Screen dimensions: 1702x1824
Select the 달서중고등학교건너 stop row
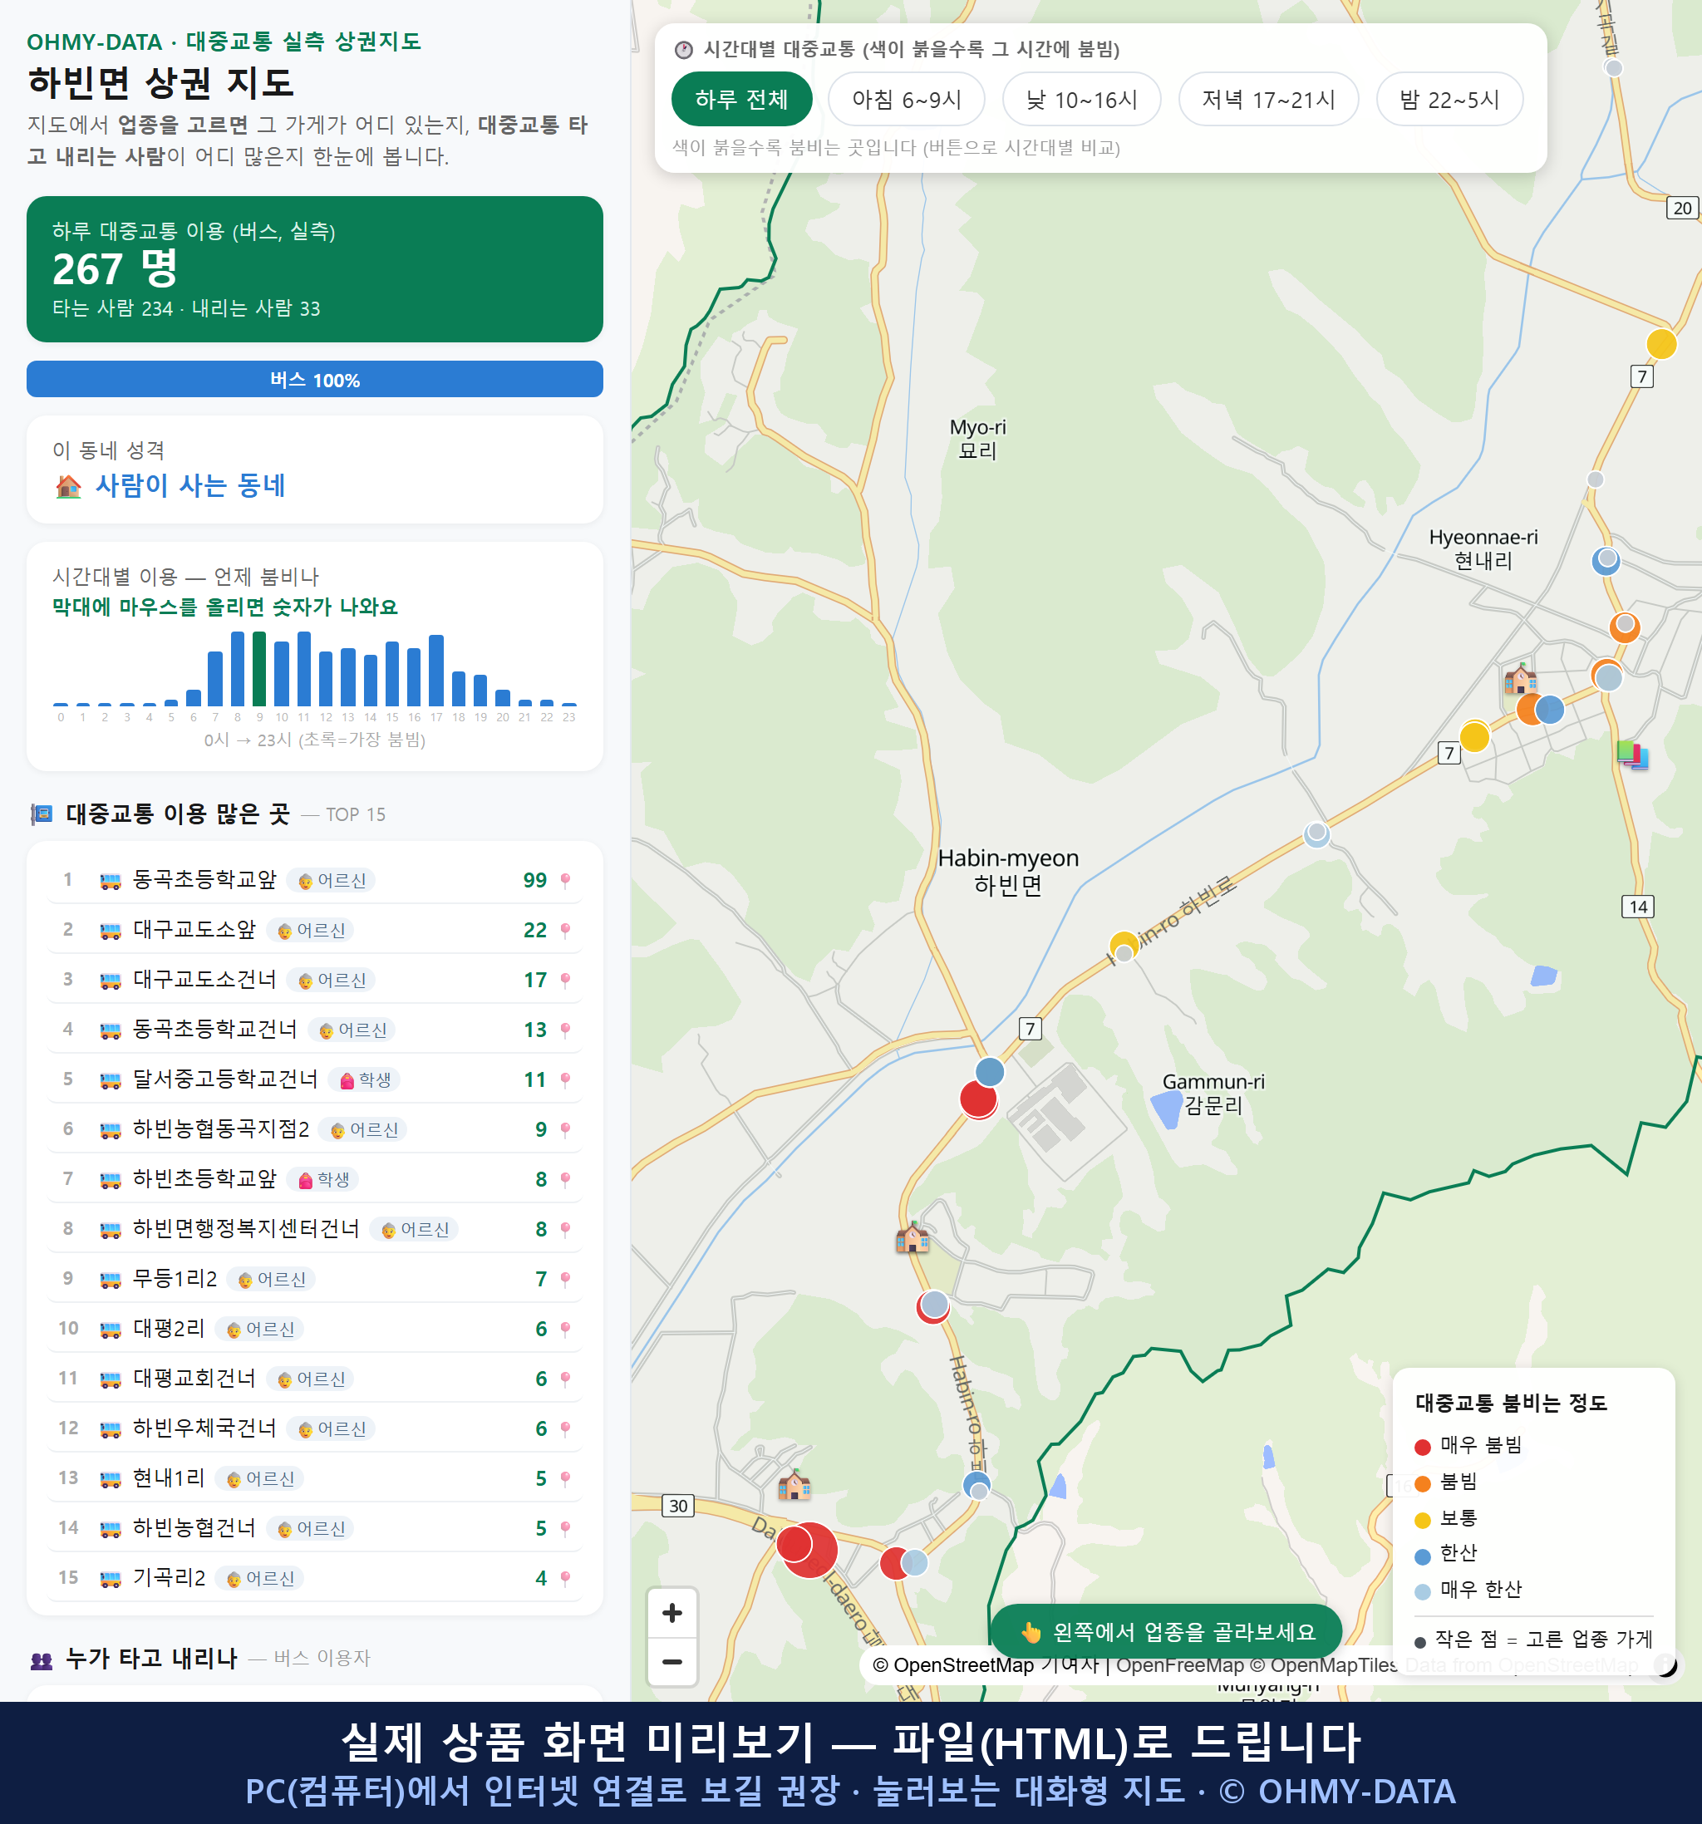click(315, 1079)
